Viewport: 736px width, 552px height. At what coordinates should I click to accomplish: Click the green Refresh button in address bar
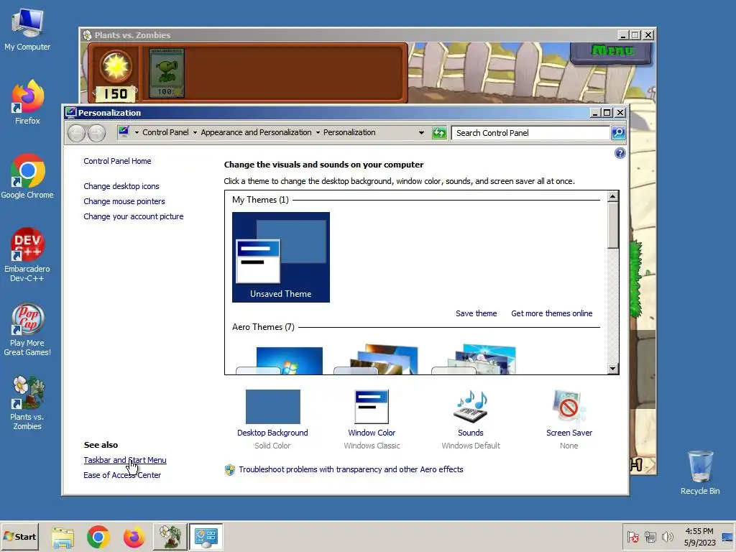[439, 133]
